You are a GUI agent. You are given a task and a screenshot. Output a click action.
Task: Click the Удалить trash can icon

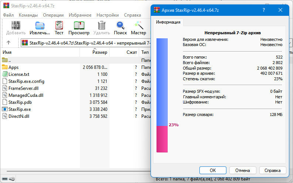click(102, 25)
